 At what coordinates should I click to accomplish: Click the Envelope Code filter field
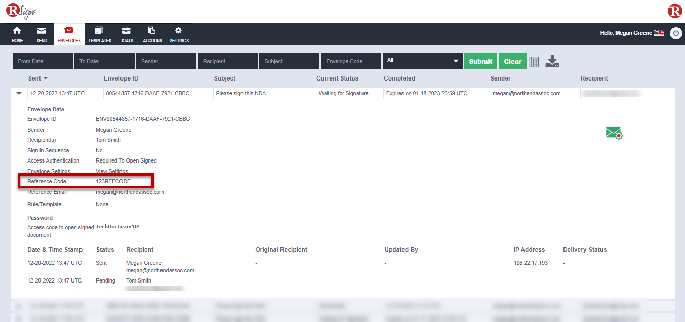tap(350, 61)
